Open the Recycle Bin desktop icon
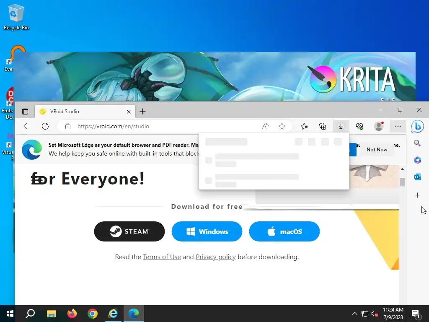 16,17
